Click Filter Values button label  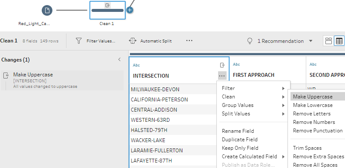coord(101,41)
